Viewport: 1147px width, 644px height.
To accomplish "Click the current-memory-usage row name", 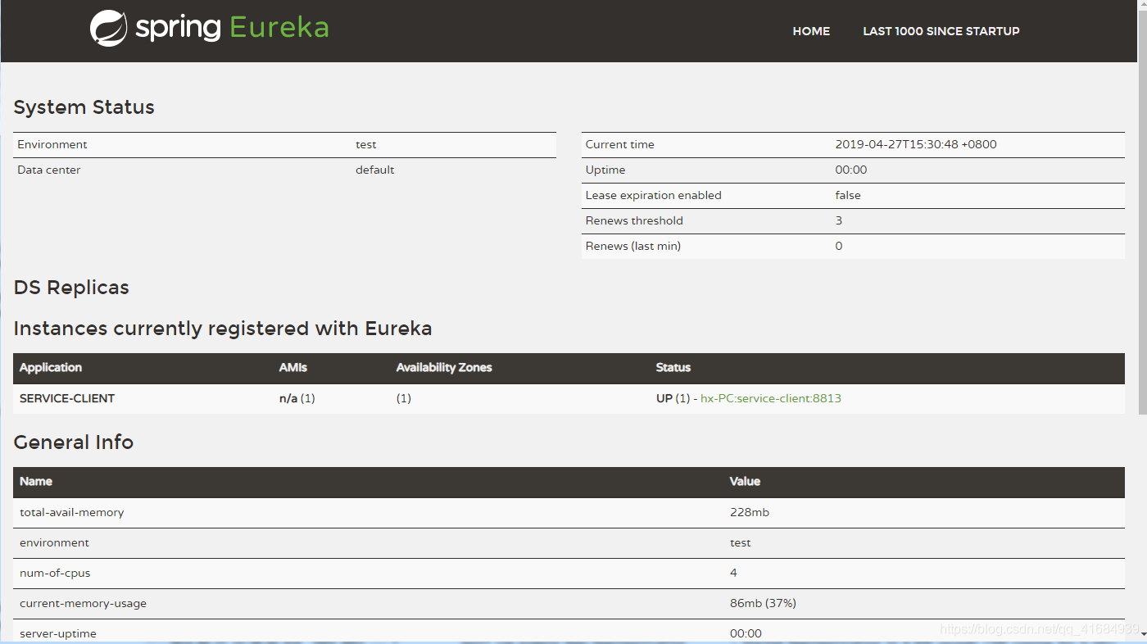I will (x=84, y=603).
